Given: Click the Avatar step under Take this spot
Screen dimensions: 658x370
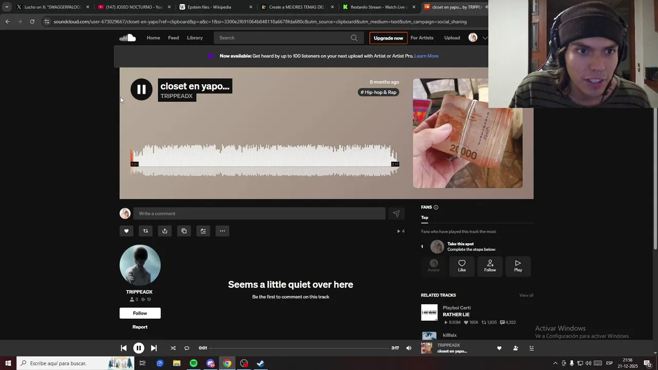Looking at the screenshot, I should (x=434, y=266).
